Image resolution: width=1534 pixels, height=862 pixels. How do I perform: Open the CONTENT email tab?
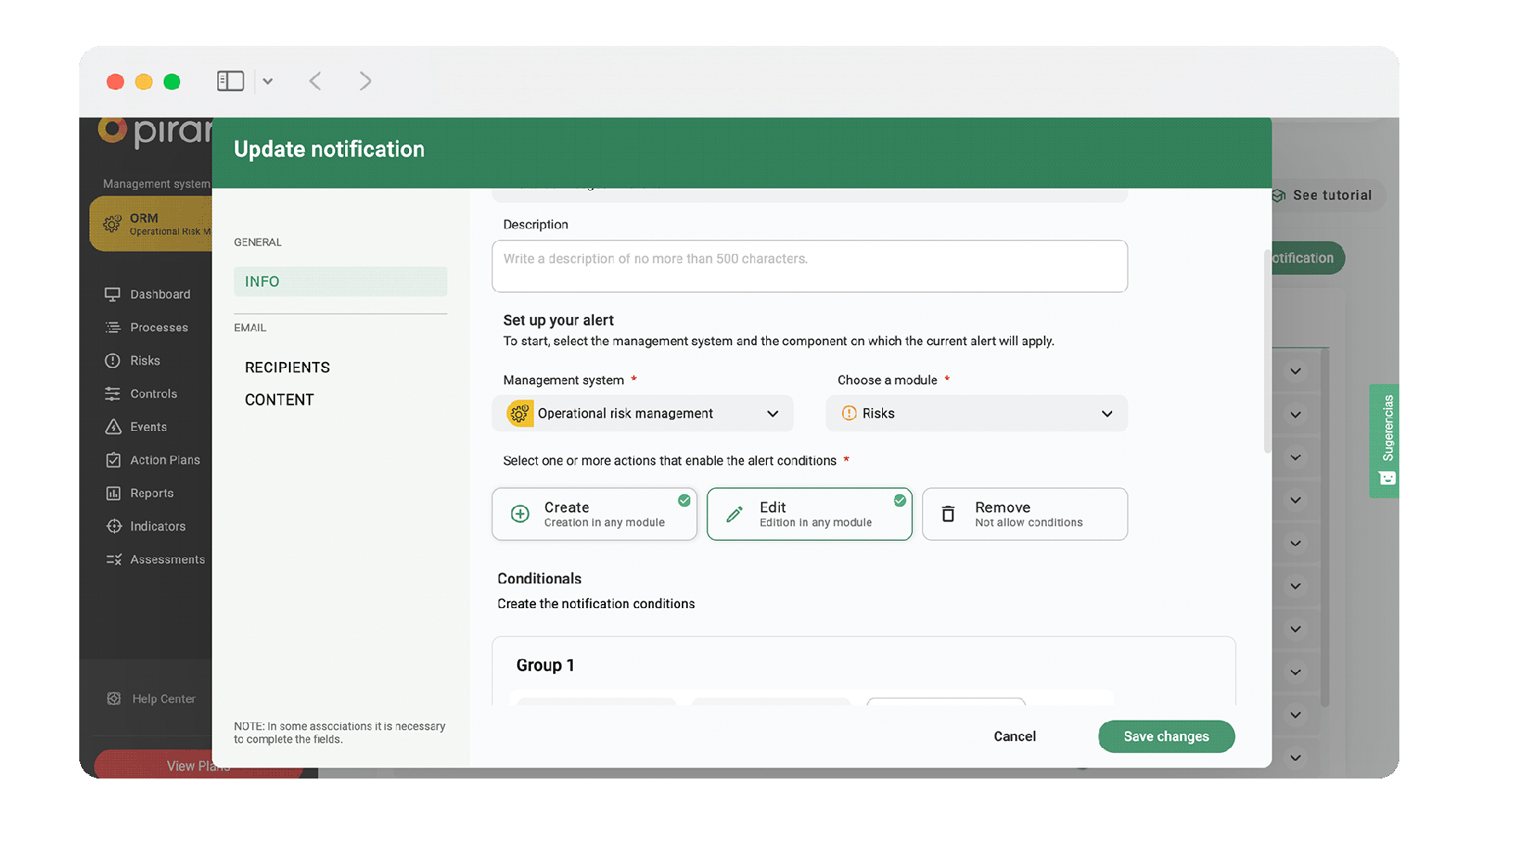[x=279, y=399]
